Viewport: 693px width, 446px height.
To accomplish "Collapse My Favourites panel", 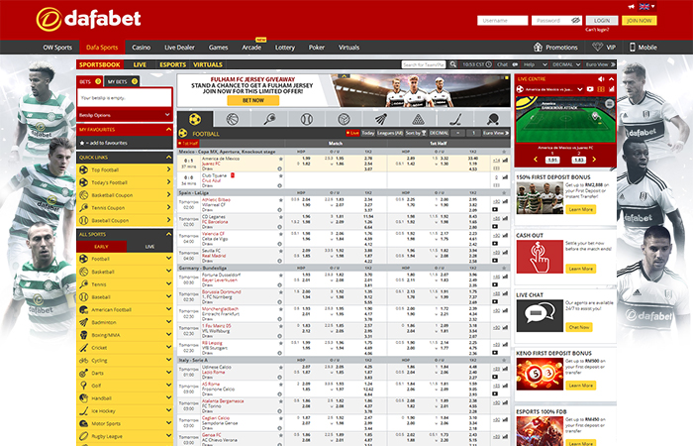I will click(168, 129).
